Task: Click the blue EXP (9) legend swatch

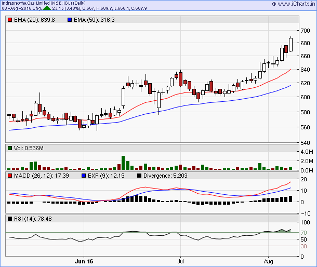Action: tap(84, 176)
